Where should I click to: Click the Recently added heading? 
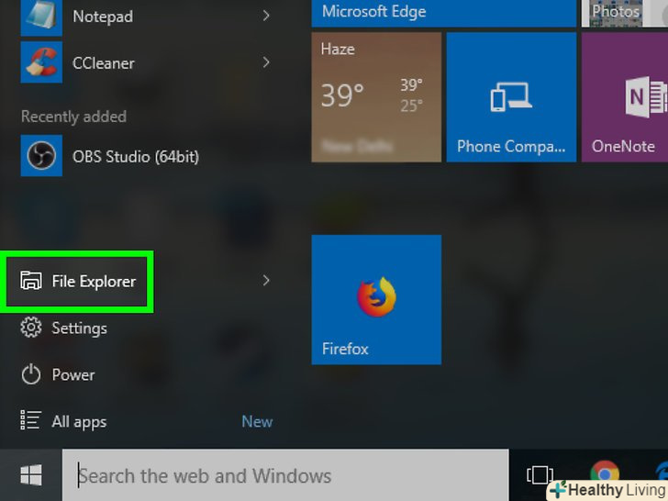(73, 117)
